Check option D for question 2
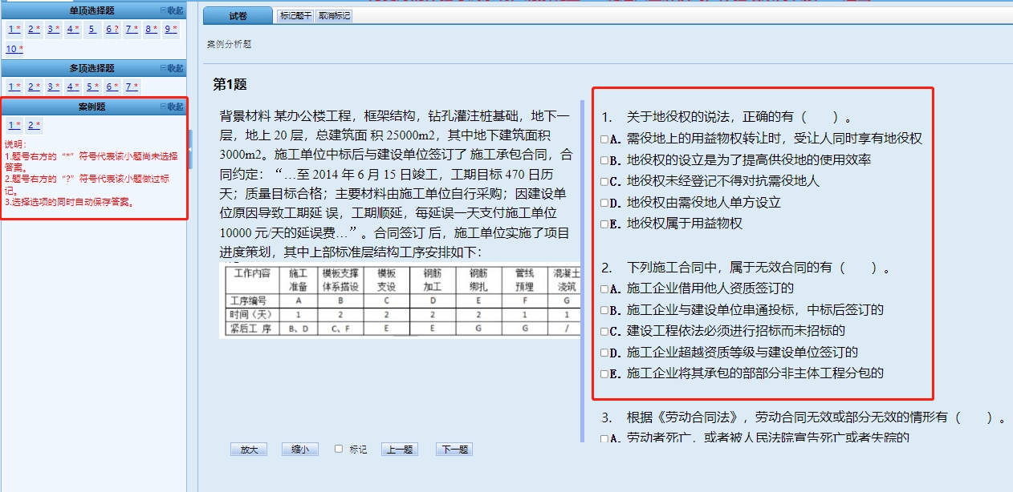Image resolution: width=1013 pixels, height=492 pixels. point(604,351)
